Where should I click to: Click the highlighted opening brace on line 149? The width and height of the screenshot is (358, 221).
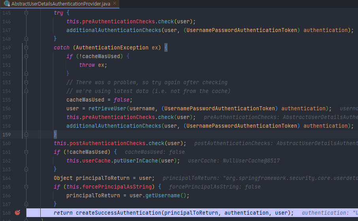166,47
